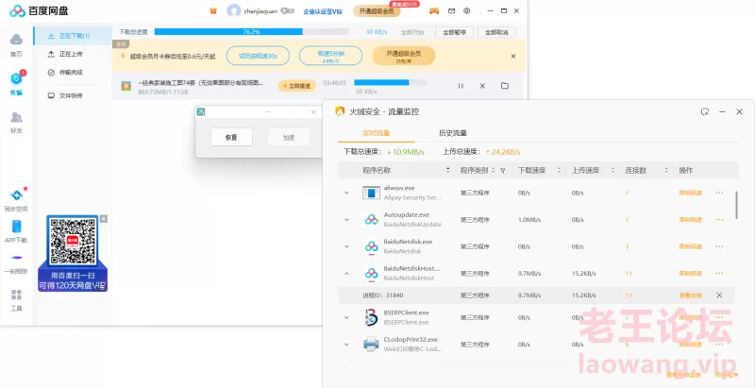Image resolution: width=755 pixels, height=388 pixels.
Task: Collapse the BaiduNetdiskHost row
Action: tap(346, 274)
